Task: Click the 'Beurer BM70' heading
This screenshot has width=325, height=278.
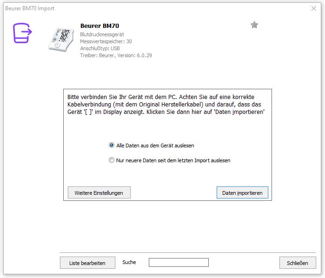Action: coord(99,26)
